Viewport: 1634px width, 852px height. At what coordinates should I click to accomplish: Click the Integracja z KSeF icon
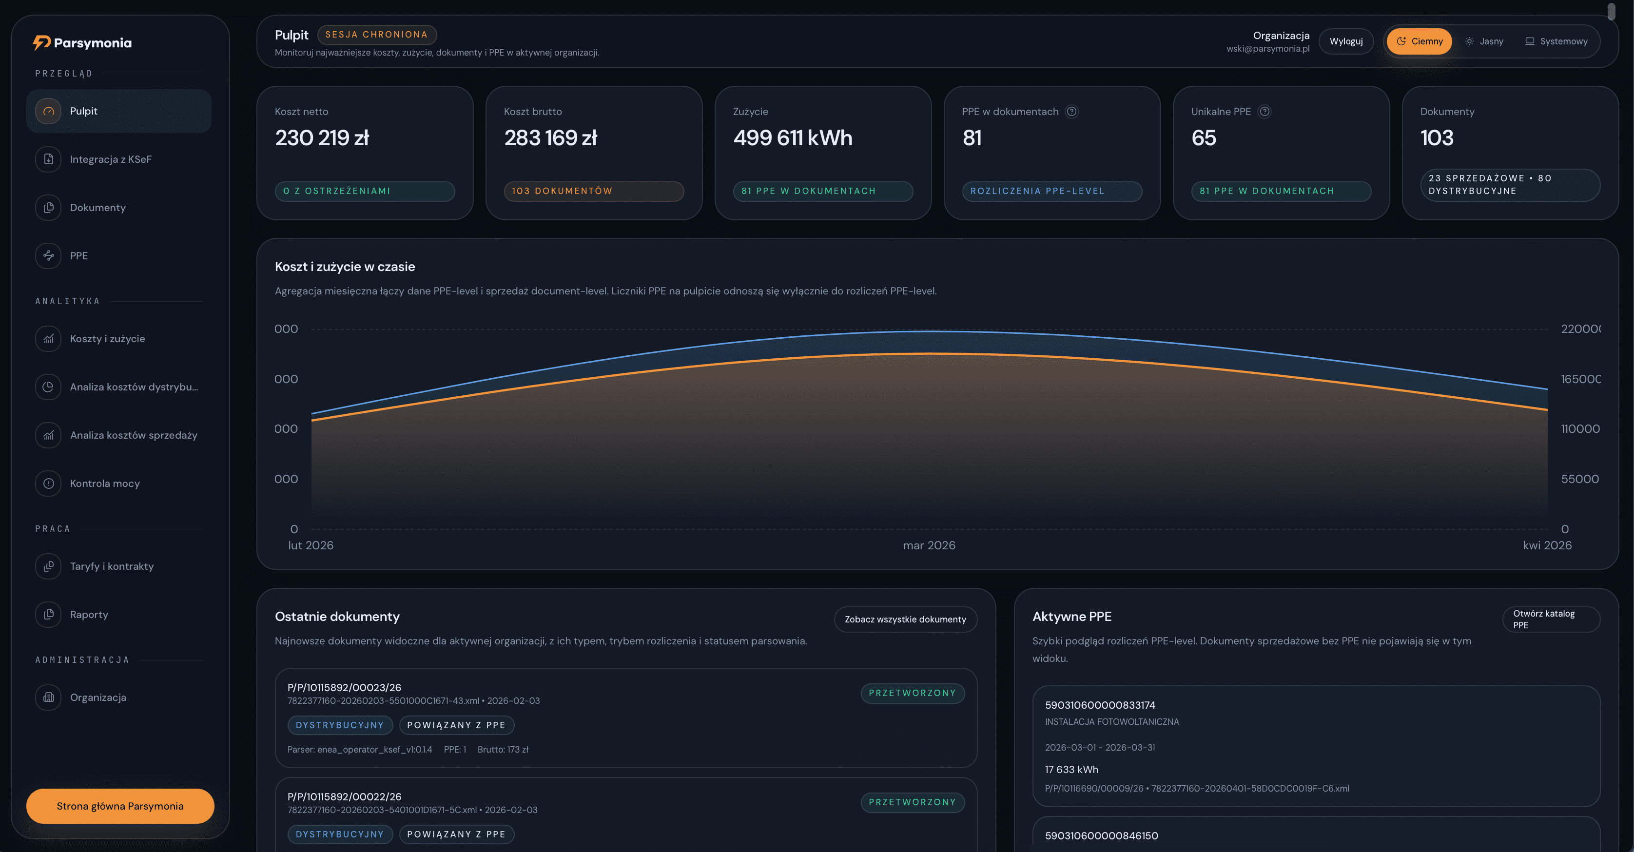coord(48,159)
